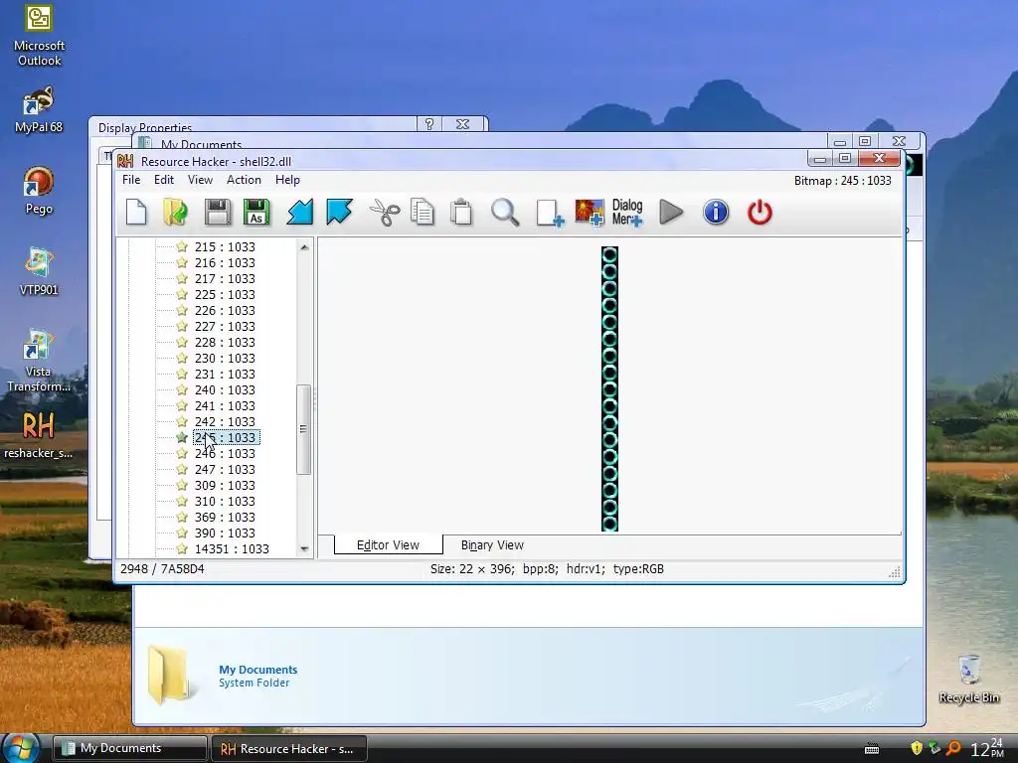Select tree item 242 : 1033
This screenshot has height=763, width=1018.
pyautogui.click(x=225, y=421)
